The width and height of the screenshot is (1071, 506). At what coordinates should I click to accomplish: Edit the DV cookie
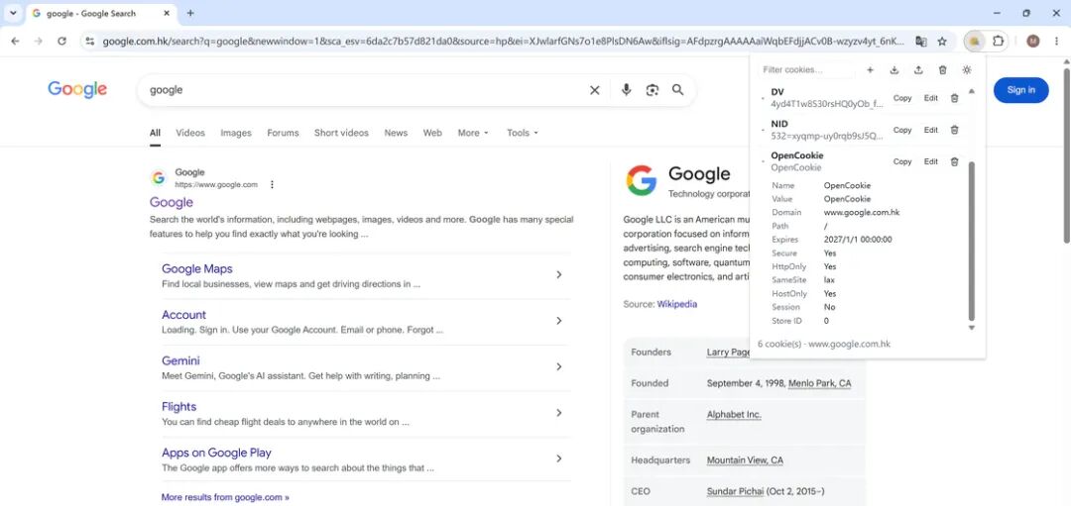[x=931, y=98]
